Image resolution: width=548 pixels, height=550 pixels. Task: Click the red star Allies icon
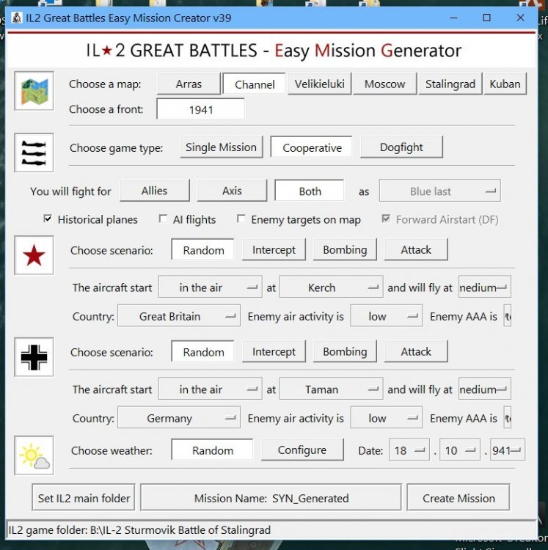(34, 255)
